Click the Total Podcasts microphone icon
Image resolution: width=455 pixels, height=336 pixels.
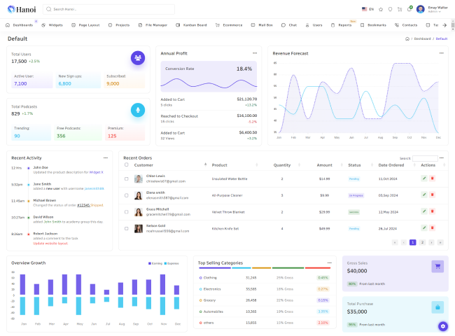coord(138,110)
